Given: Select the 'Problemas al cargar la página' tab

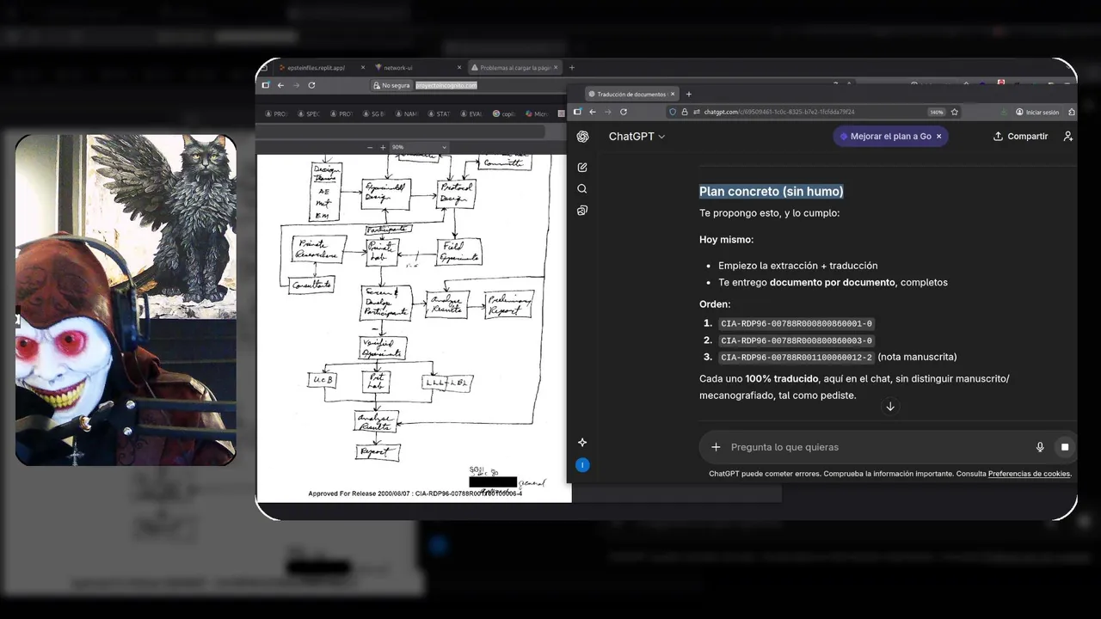Looking at the screenshot, I should click(x=514, y=67).
